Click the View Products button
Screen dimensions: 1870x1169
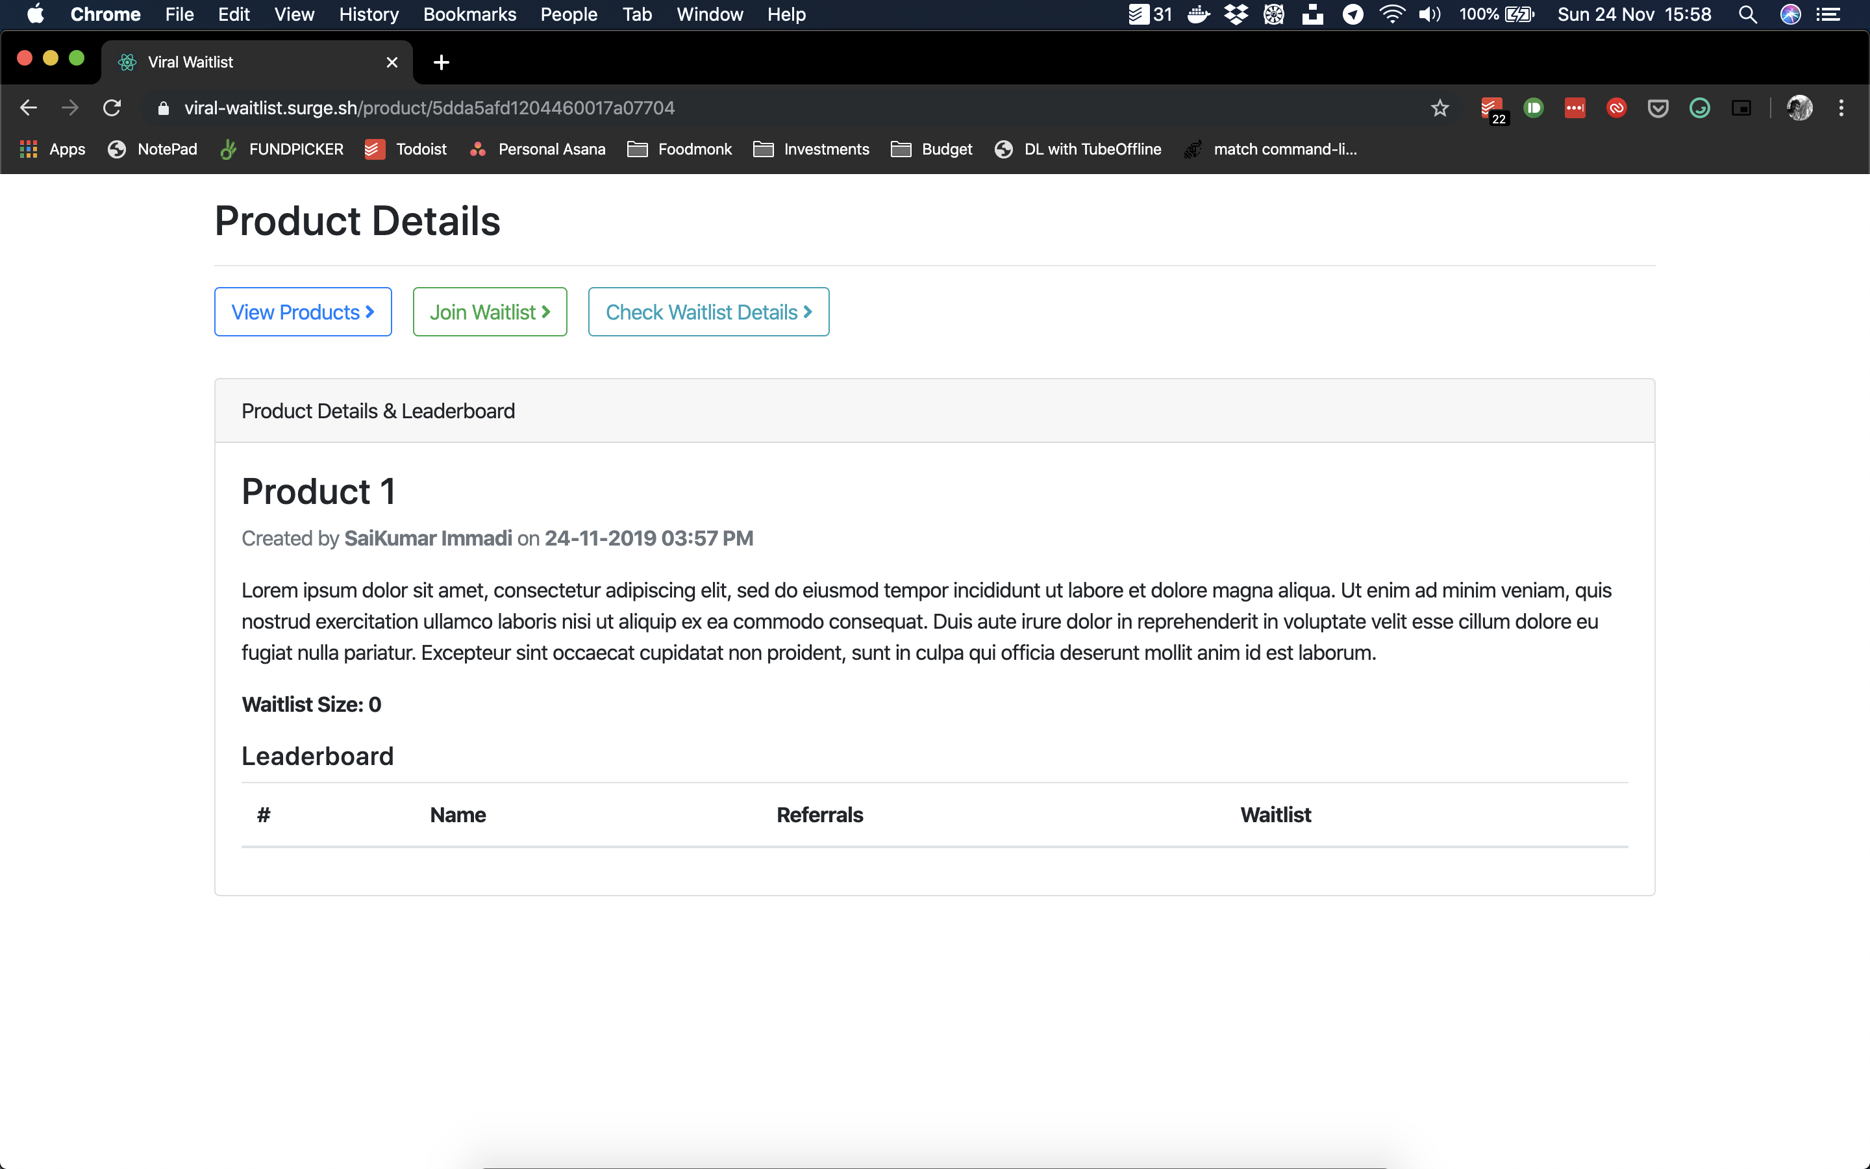303,312
